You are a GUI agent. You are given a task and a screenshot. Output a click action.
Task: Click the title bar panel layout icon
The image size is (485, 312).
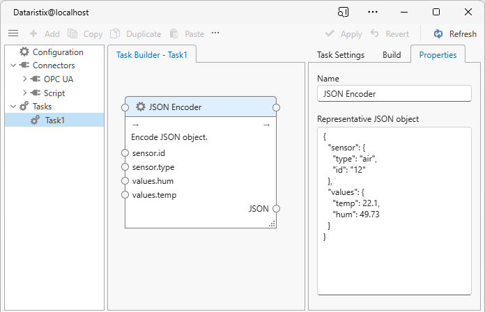343,13
